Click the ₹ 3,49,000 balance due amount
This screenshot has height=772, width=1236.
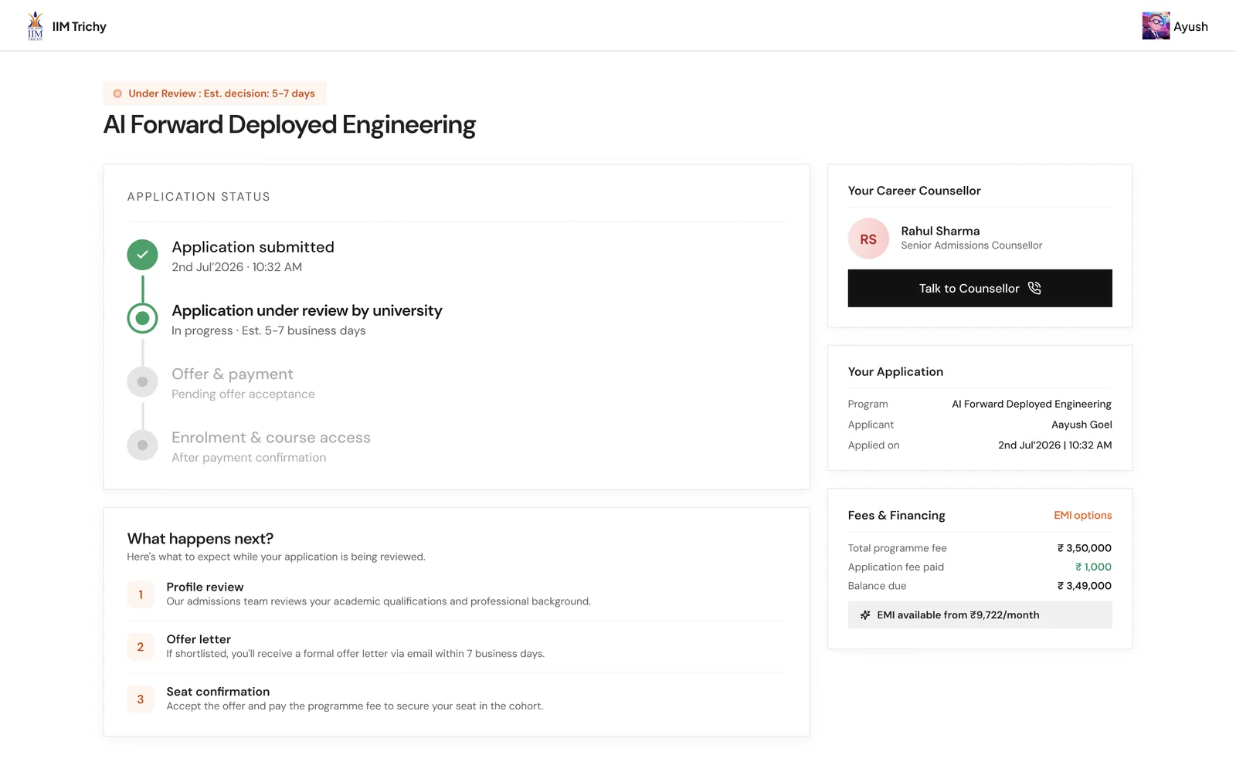[x=1084, y=586]
